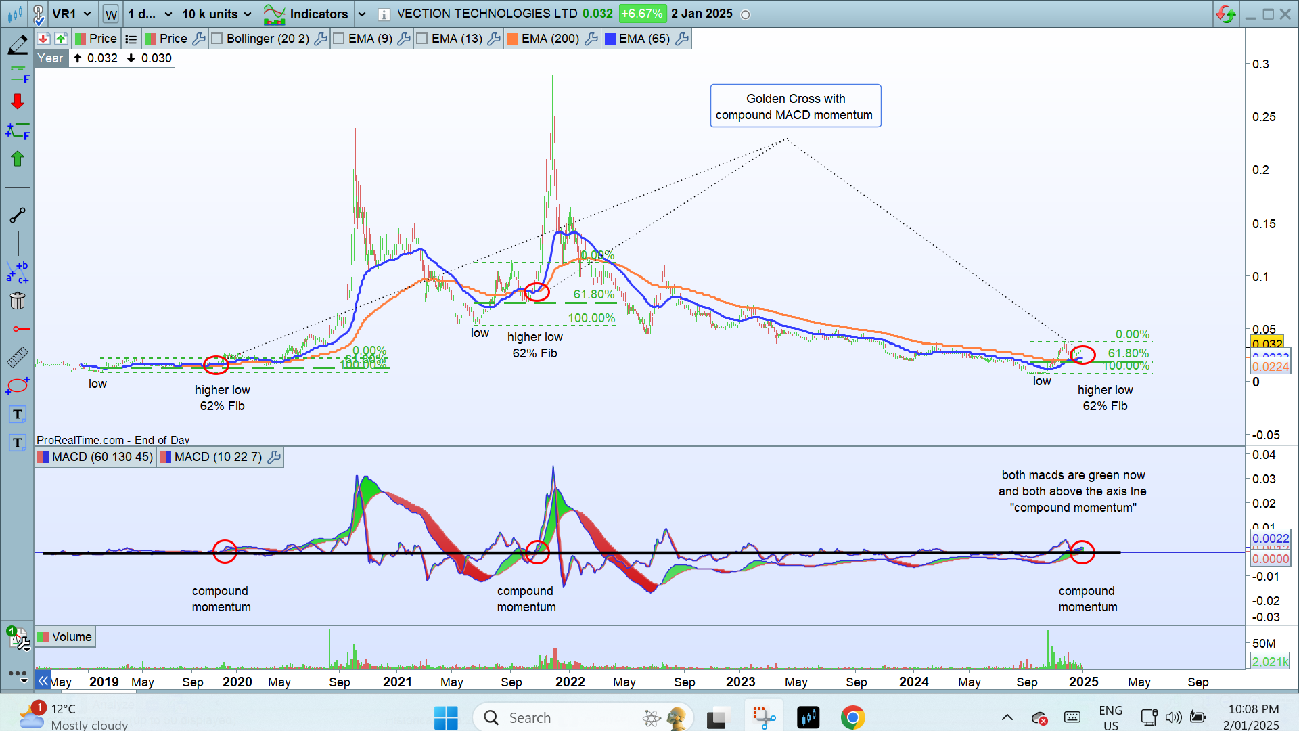Open EMA (65) settings wrench
The height and width of the screenshot is (731, 1299).
pos(682,39)
